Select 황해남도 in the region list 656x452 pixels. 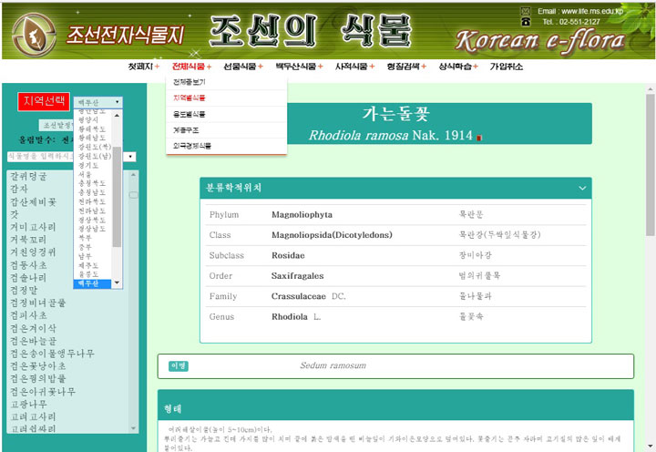pos(92,138)
